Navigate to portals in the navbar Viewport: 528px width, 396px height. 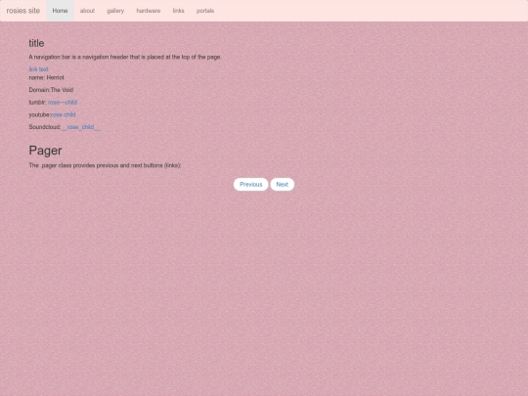[x=205, y=11]
